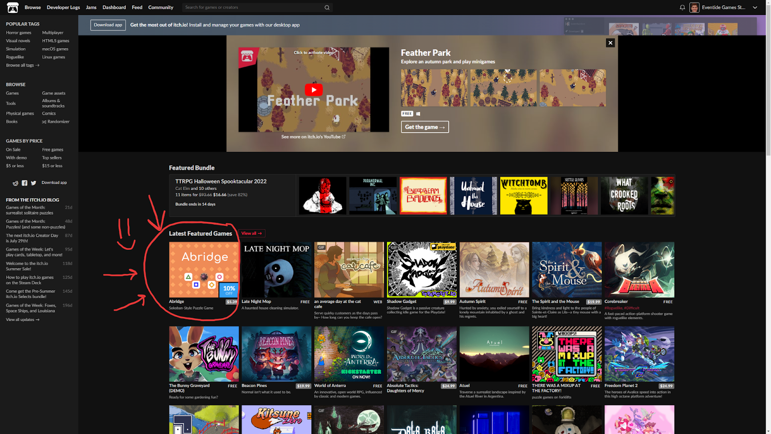Open the Bloodbeam Badlands bundle cover

click(423, 195)
